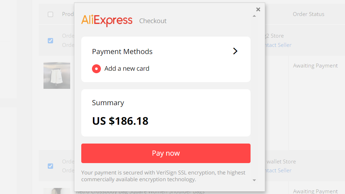Click the Order Status column header
345x194 pixels.
(x=309, y=14)
